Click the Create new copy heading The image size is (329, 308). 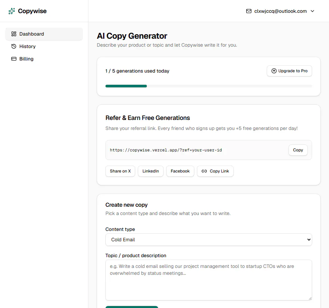click(x=126, y=205)
